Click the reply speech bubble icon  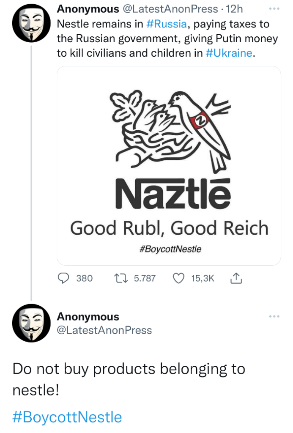(x=63, y=278)
